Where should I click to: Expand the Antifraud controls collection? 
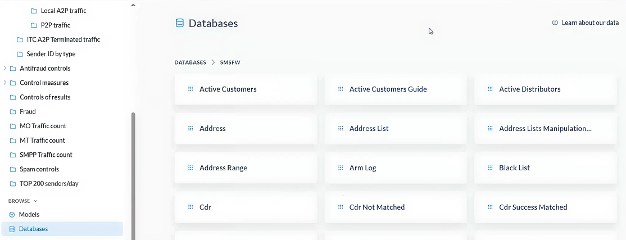(x=6, y=69)
